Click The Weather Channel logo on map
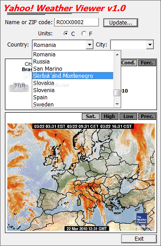Screen dimensions: 161x246 141,219
